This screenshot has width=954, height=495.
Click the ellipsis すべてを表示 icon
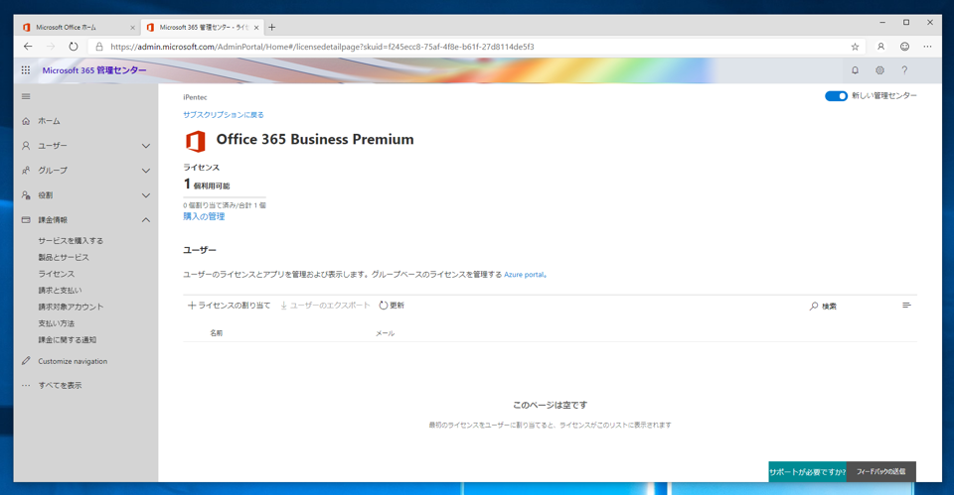[26, 385]
